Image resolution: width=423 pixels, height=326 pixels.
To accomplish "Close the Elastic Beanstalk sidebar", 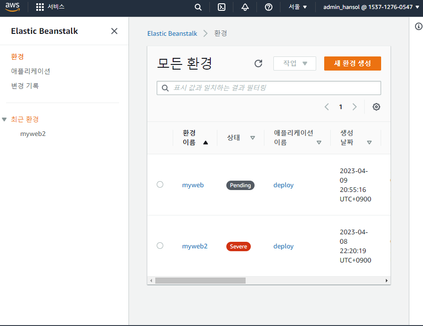I will pos(114,31).
